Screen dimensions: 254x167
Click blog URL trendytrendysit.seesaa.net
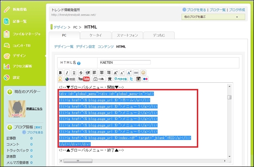pyautogui.click(x=74, y=15)
